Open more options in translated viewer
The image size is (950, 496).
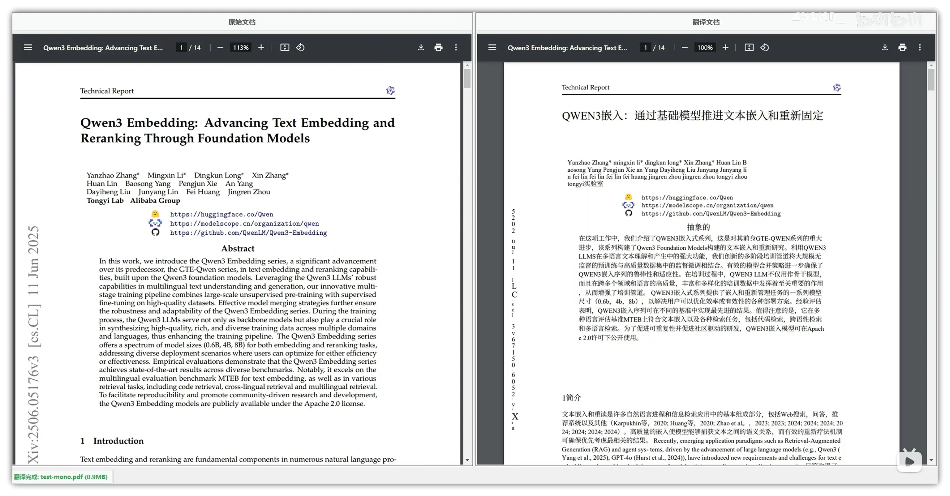pyautogui.click(x=920, y=47)
